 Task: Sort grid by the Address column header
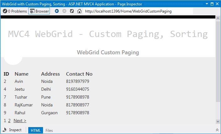tap(50, 74)
